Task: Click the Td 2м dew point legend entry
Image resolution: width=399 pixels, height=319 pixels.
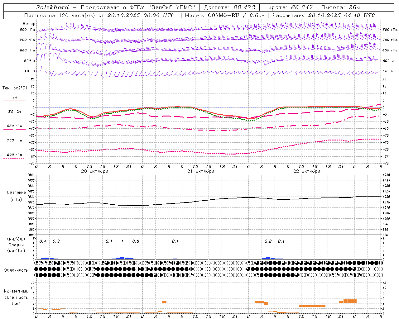Action: pos(15,112)
